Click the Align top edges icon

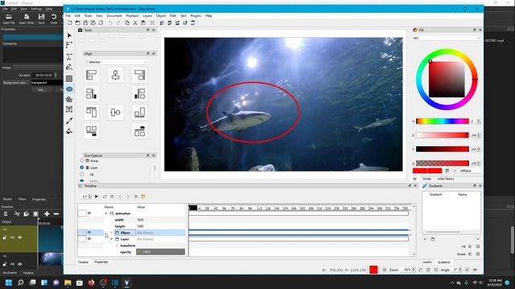[x=91, y=112]
